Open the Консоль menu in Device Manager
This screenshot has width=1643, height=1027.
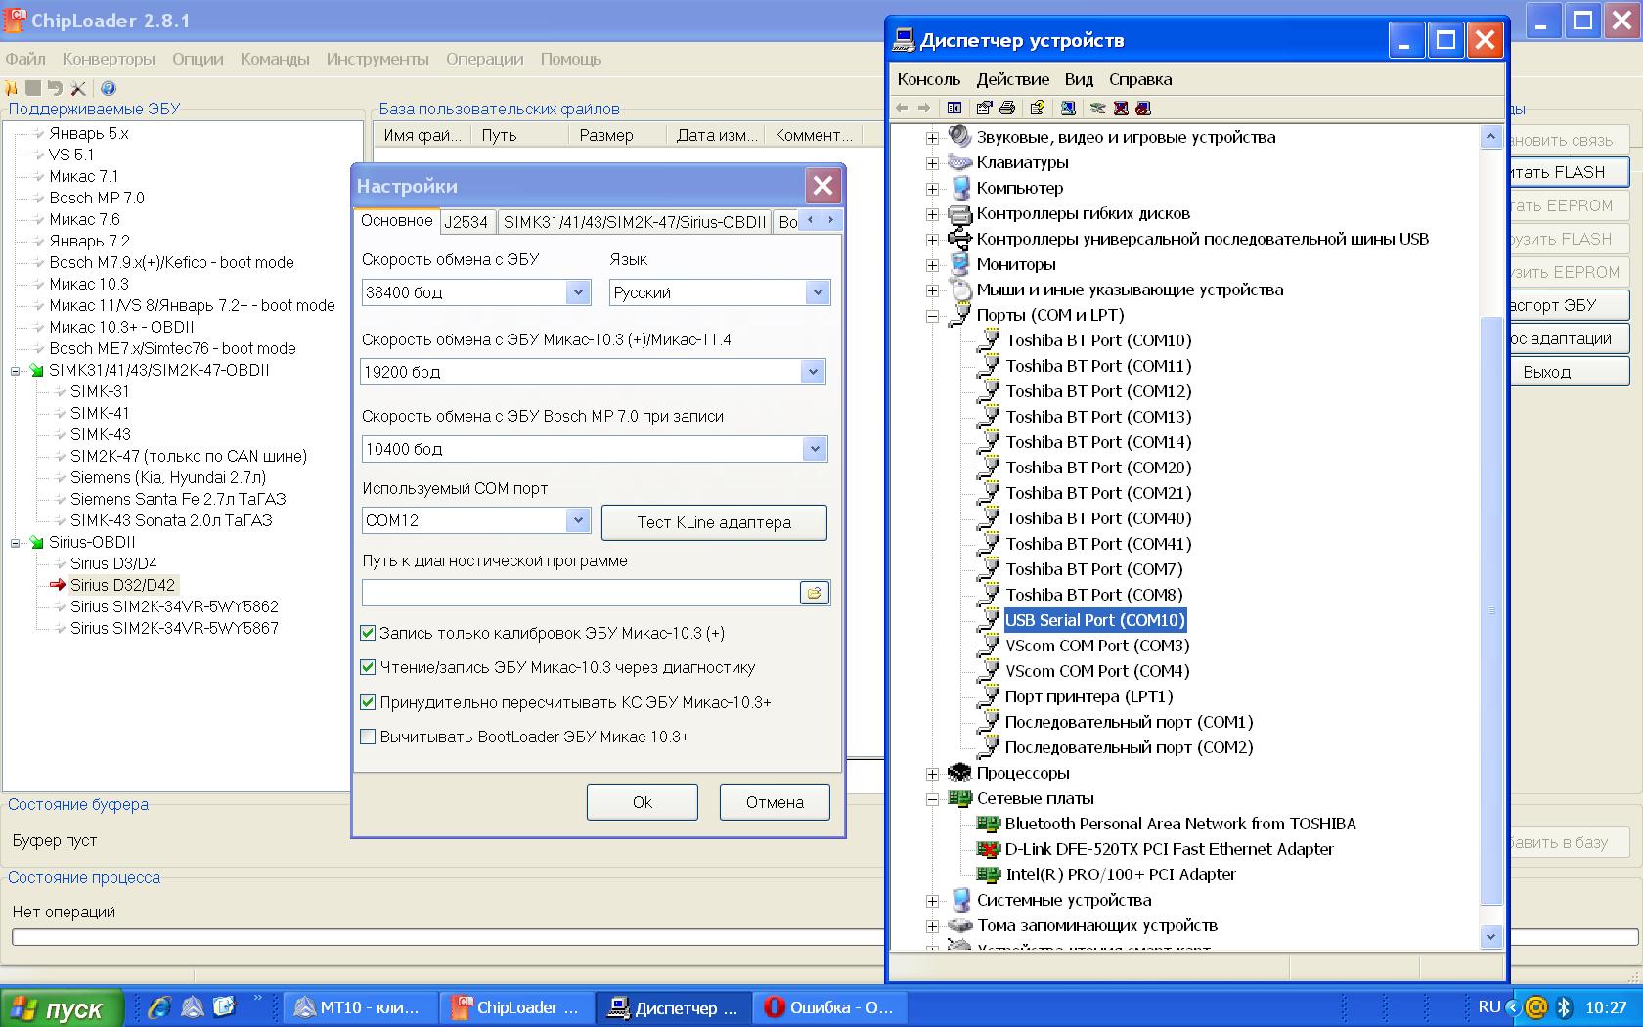coord(929,79)
